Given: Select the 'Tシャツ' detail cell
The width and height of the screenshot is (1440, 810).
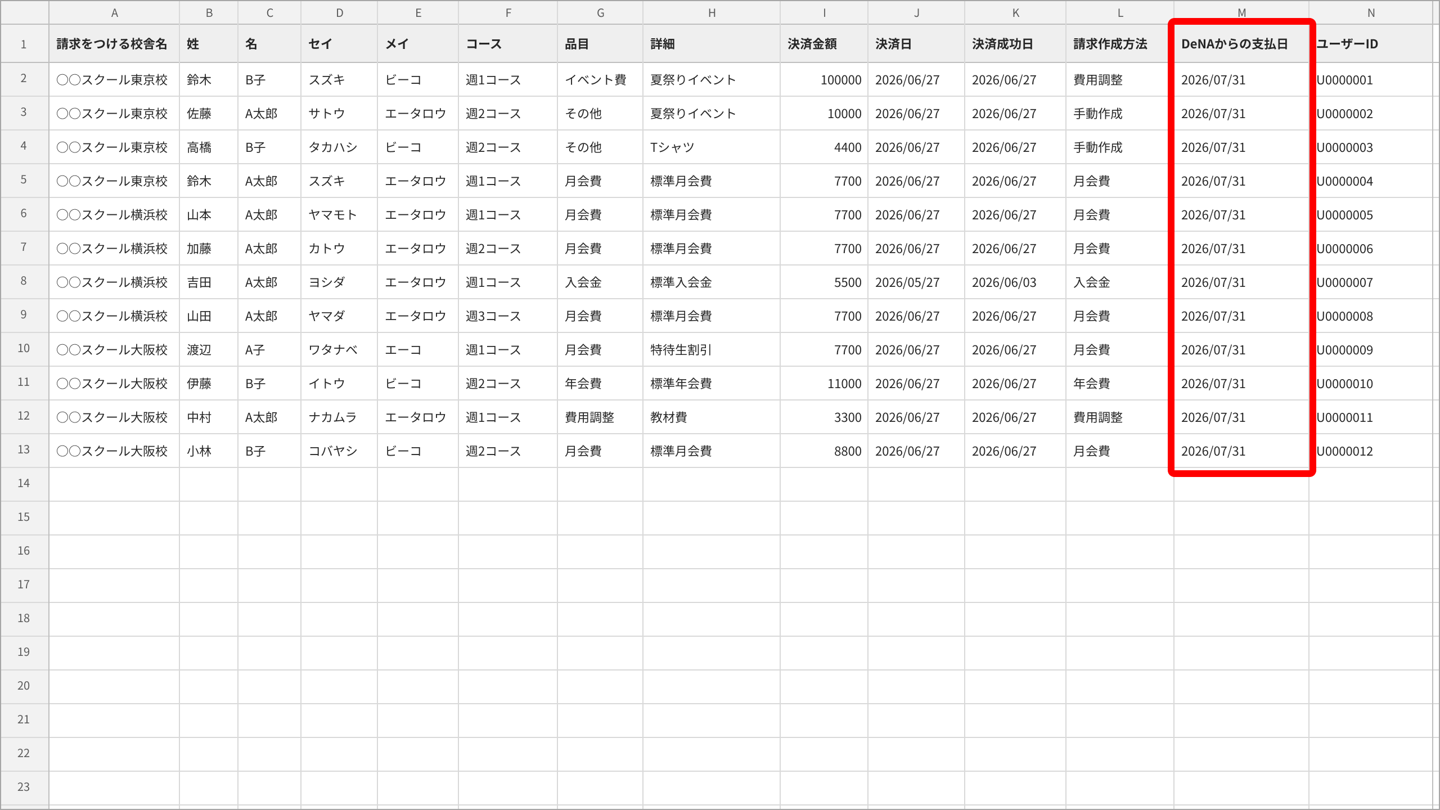Looking at the screenshot, I should click(712, 147).
